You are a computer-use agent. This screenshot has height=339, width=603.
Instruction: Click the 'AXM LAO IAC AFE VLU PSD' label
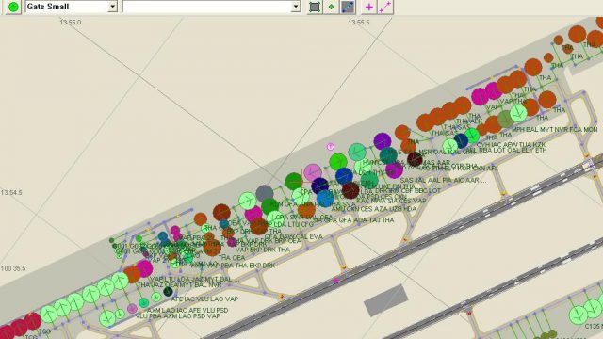[187, 310]
